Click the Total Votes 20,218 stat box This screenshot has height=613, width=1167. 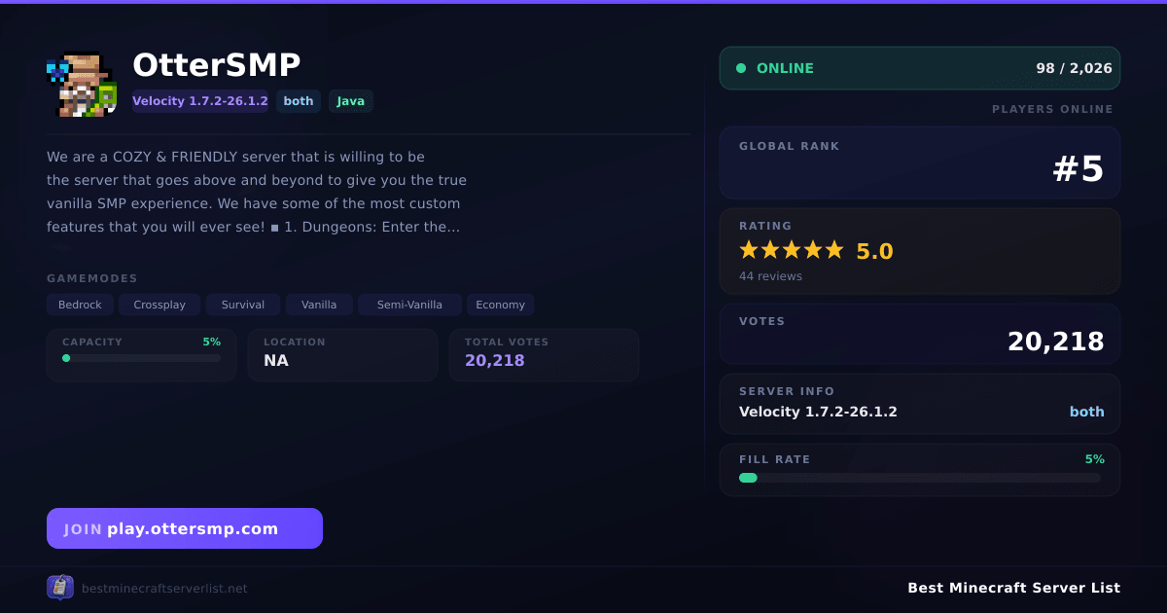(x=544, y=354)
